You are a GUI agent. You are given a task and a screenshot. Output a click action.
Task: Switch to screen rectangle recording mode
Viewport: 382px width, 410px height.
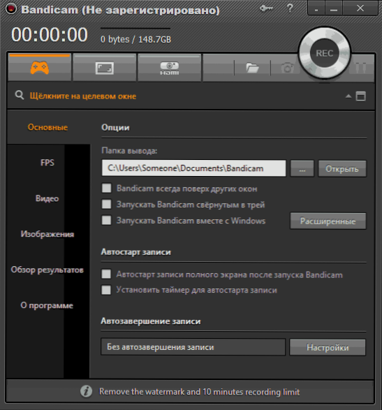click(x=105, y=68)
